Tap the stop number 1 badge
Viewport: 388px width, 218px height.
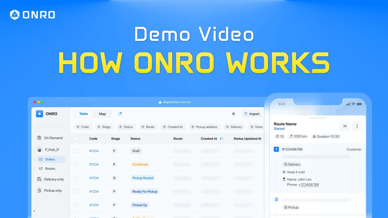pos(276,149)
